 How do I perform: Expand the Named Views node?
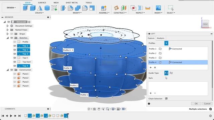pos(7,30)
